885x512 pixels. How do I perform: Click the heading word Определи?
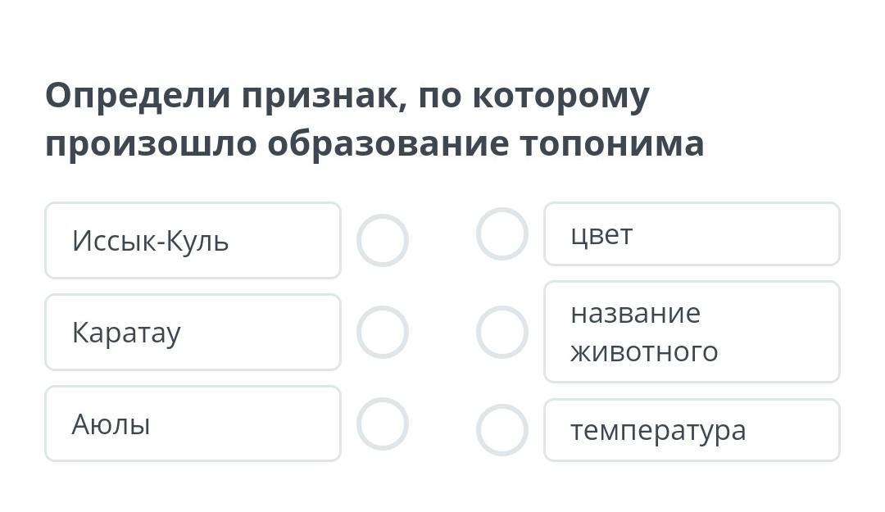pos(137,96)
